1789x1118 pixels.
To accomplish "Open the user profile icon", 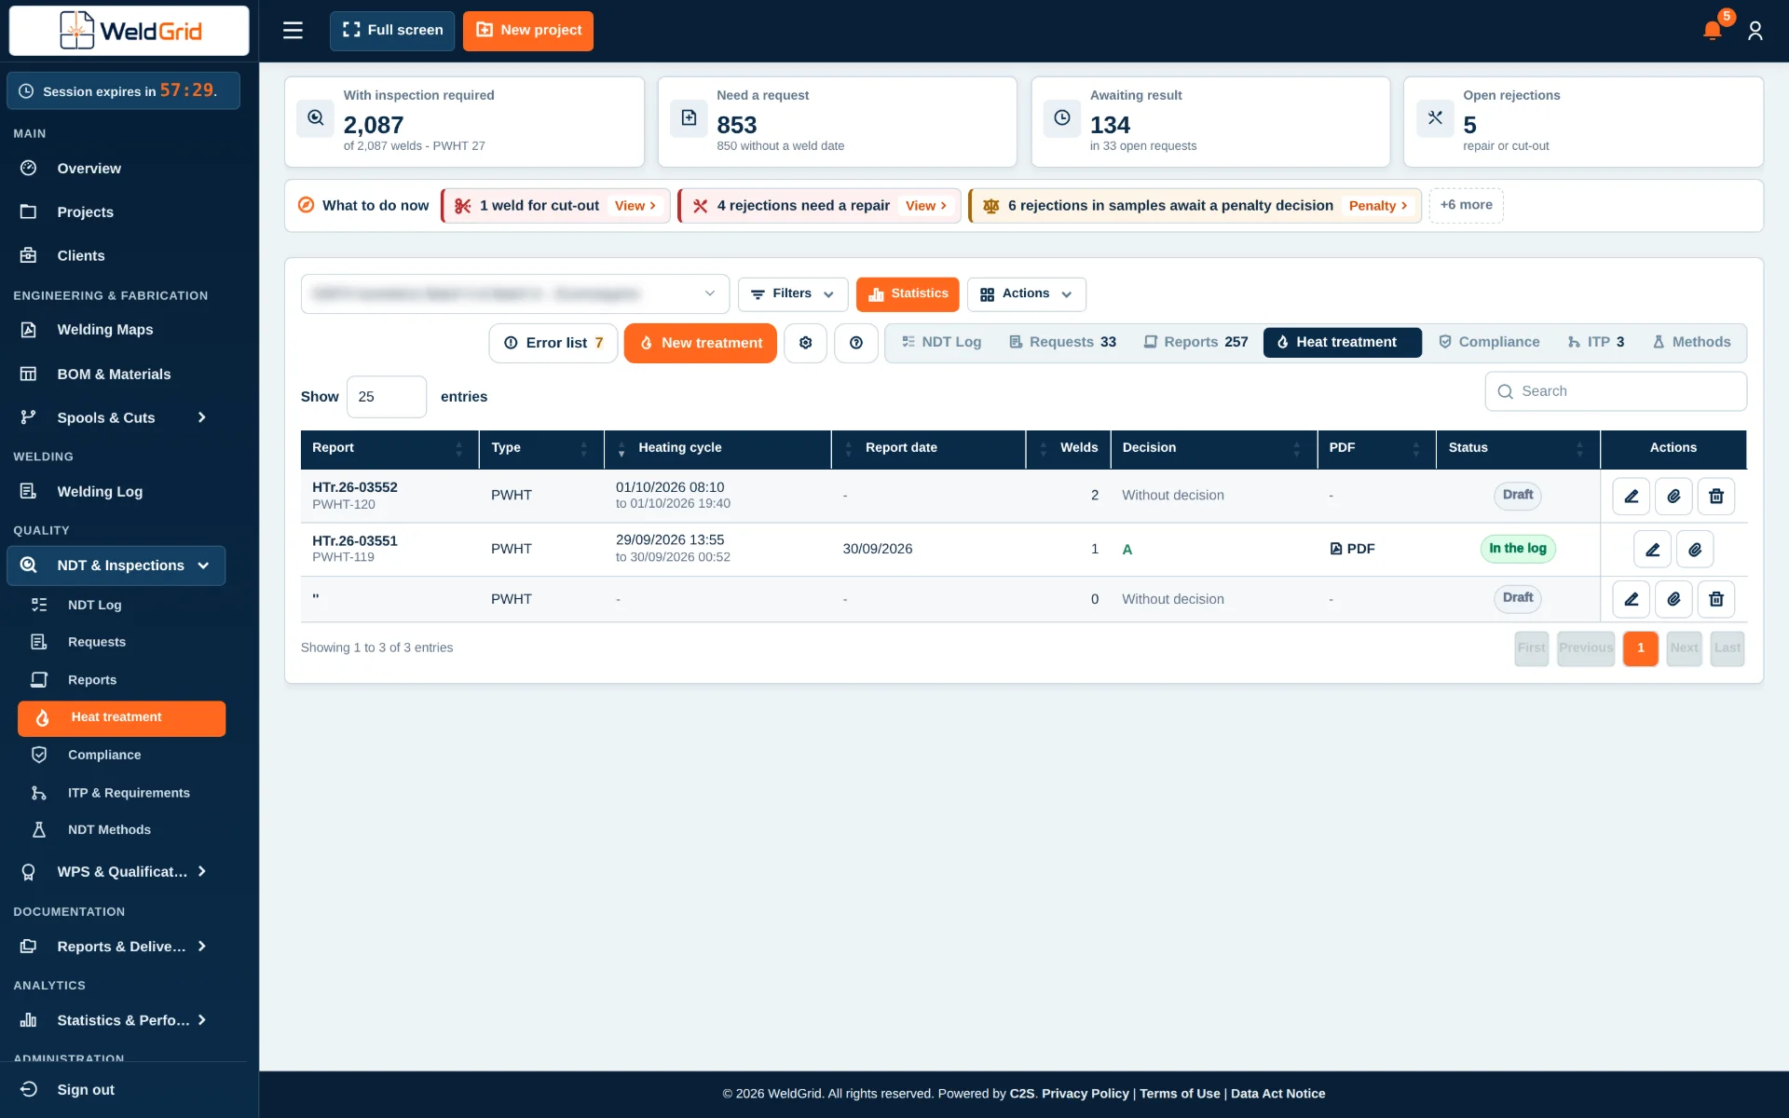I will click(x=1755, y=31).
